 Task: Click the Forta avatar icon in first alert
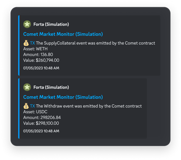pyautogui.click(x=27, y=24)
